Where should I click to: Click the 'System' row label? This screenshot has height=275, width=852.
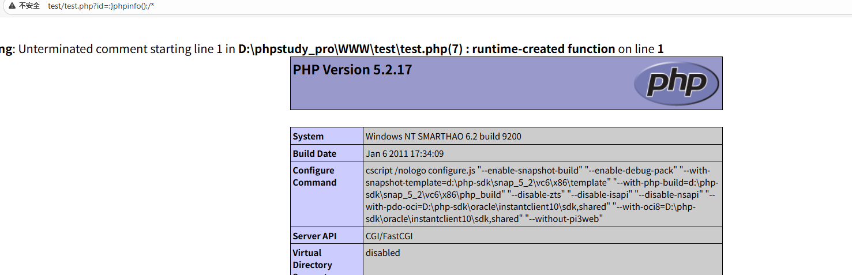pos(308,137)
